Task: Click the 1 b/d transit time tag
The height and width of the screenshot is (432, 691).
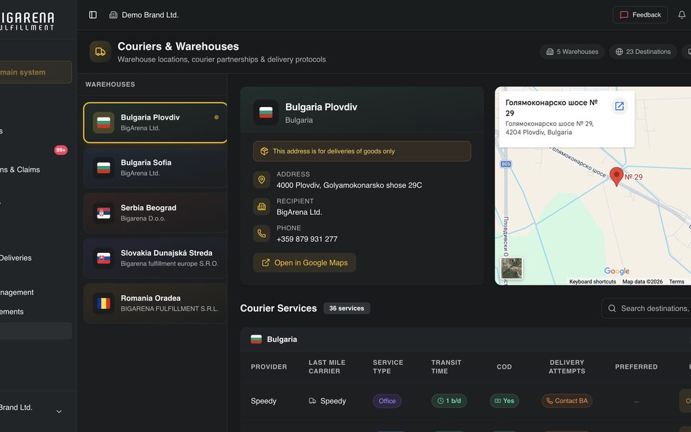Action: 449,401
